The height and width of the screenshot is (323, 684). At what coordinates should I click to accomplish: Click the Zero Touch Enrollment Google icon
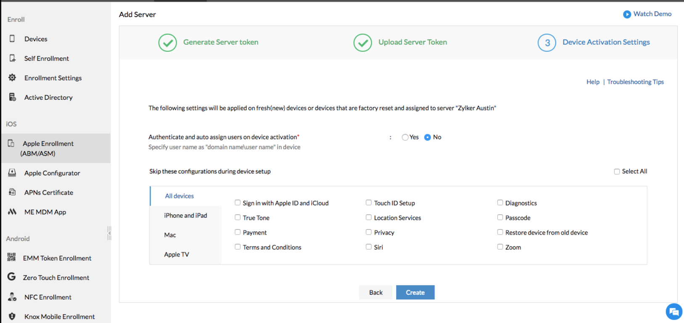[x=11, y=277]
